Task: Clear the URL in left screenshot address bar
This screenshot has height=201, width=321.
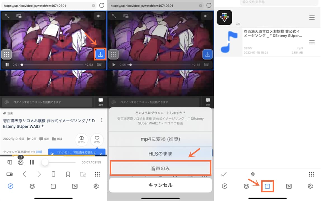Action: [93, 6]
